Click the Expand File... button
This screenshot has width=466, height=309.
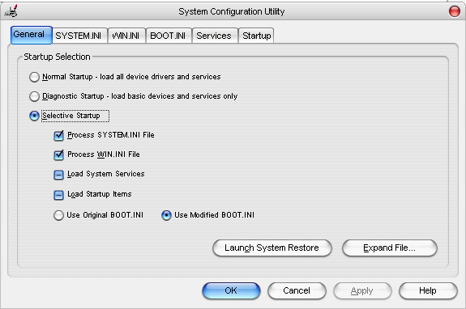389,248
